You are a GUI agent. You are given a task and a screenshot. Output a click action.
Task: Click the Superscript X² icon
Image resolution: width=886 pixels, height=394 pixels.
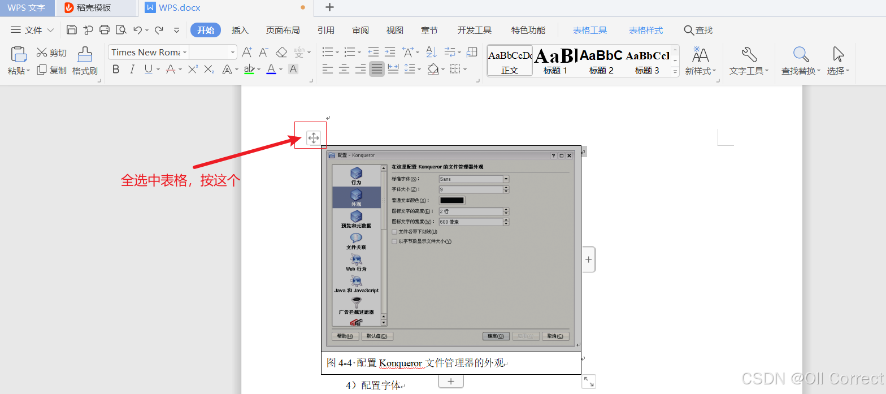pos(193,70)
